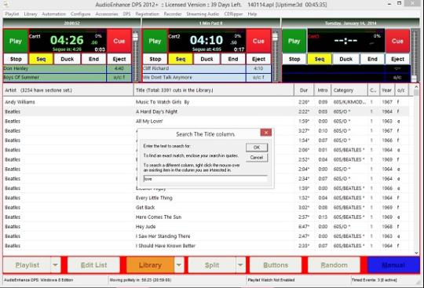Open the Help menu
424x288 pixels.
pyautogui.click(x=252, y=14)
